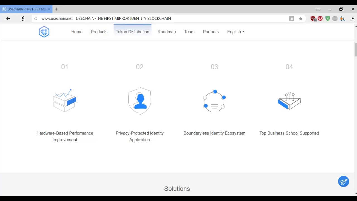The image size is (357, 201).
Task: Open a new tab with plus button
Action: 57,9
